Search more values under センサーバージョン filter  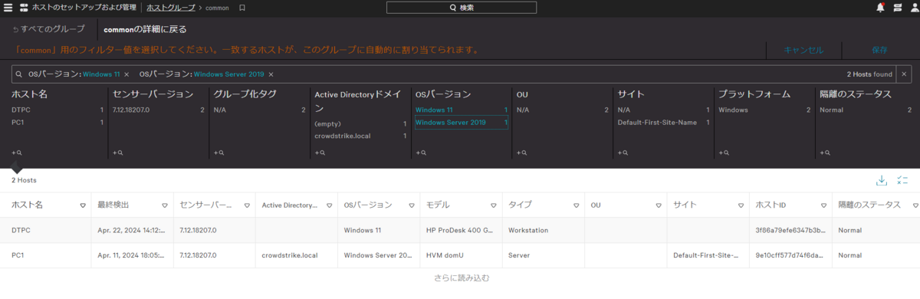coord(117,153)
